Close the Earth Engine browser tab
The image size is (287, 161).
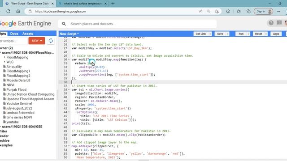pyautogui.click(x=52, y=4)
